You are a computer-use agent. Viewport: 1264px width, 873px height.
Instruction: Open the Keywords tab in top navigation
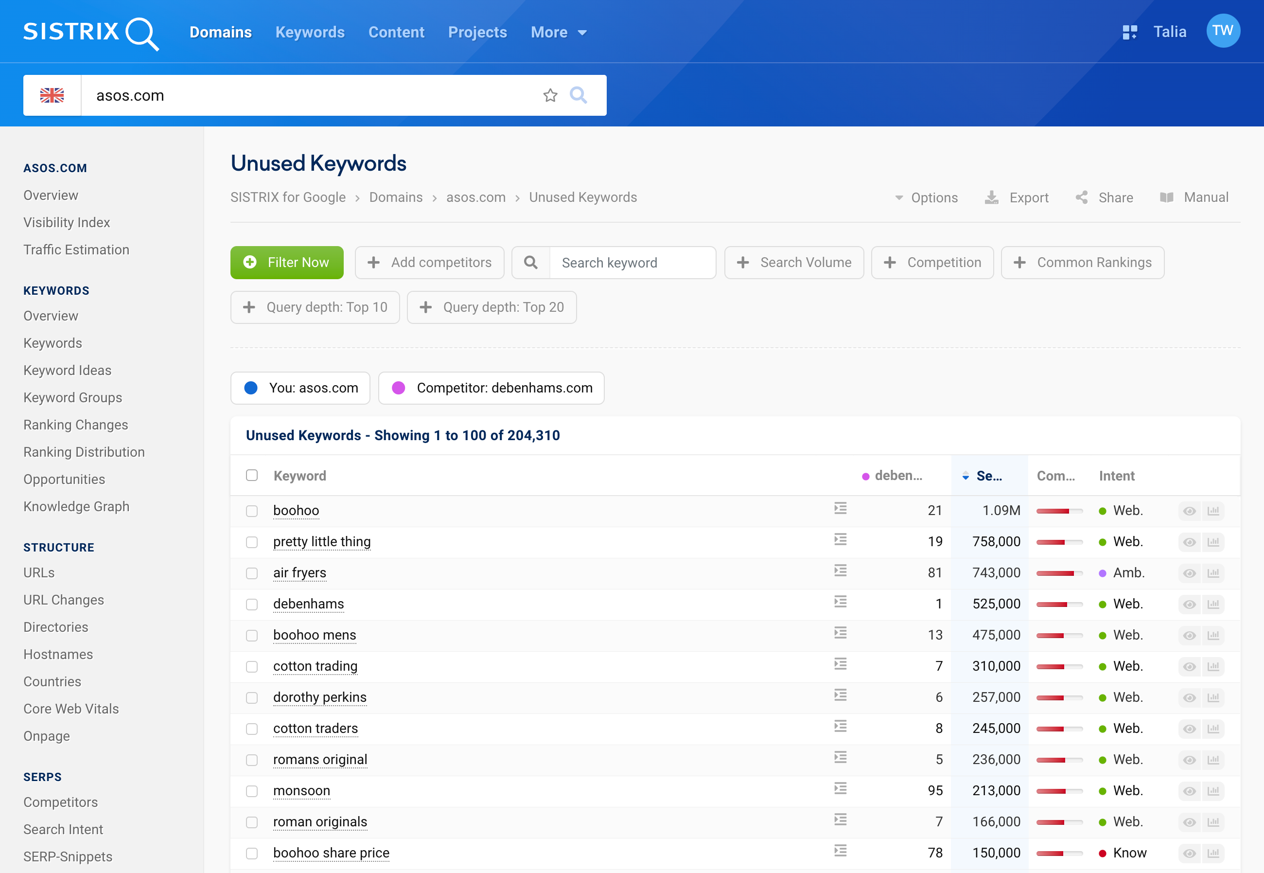tap(310, 32)
